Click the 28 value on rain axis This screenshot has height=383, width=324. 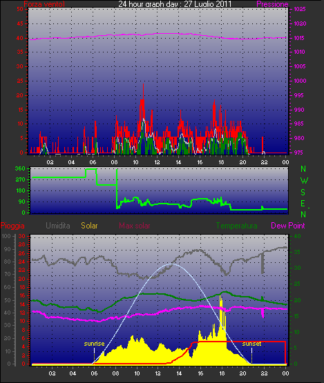(22, 244)
